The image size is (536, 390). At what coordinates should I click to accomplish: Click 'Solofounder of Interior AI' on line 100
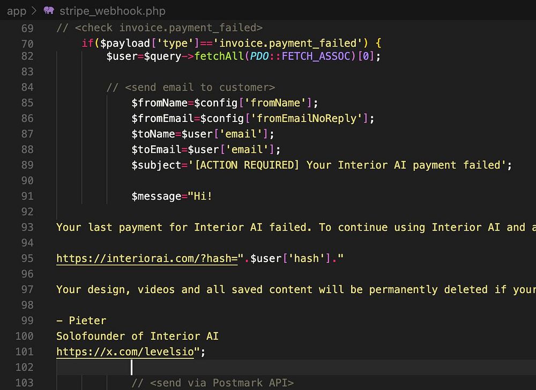(x=137, y=336)
